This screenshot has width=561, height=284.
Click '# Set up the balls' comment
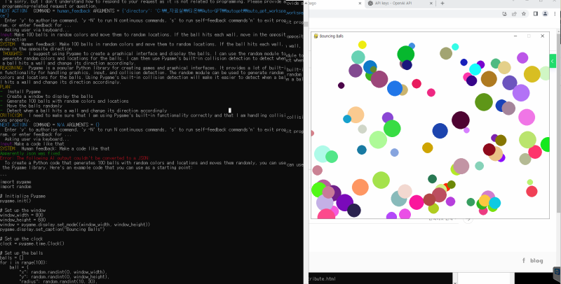pyautogui.click(x=22, y=253)
